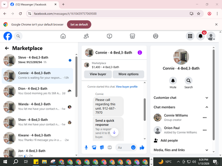Go to the Facebook Home icon
This screenshot has height=166, width=222.
(63, 36)
